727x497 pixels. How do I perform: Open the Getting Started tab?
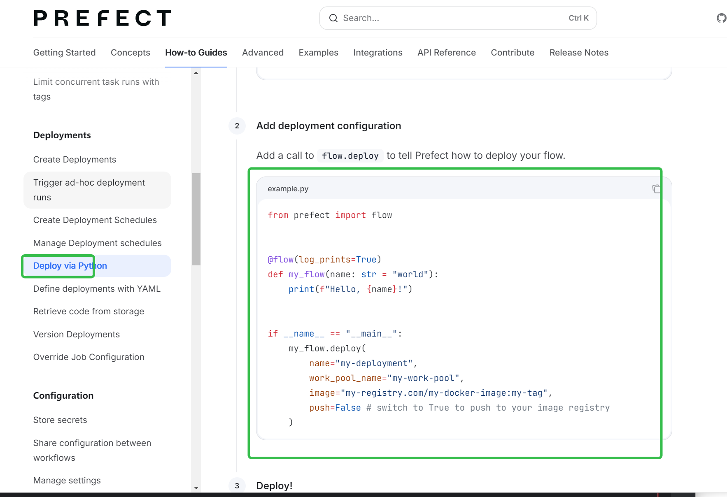point(64,53)
